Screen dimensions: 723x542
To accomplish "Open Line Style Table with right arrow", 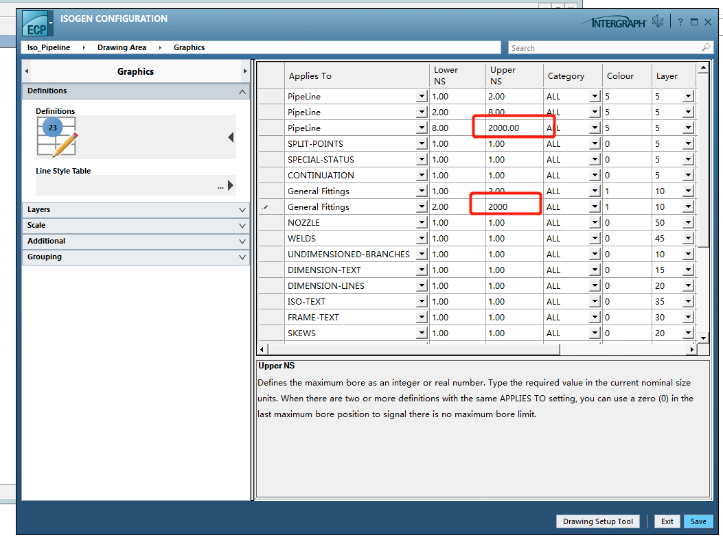I will click(231, 185).
